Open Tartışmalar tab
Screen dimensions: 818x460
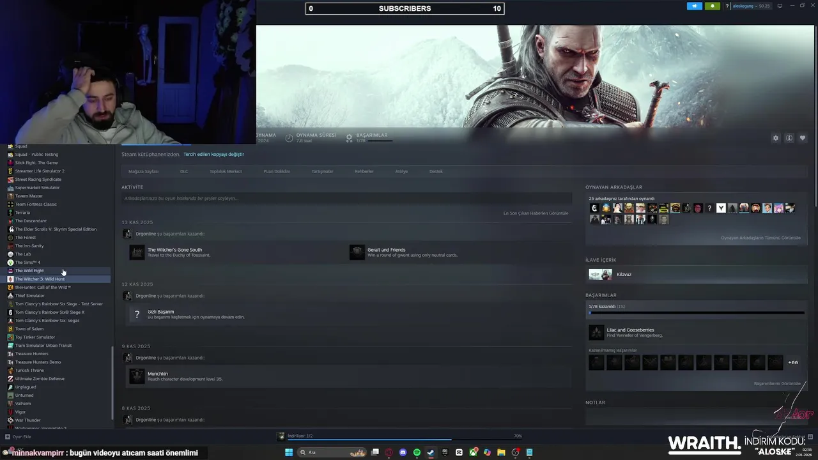tap(322, 171)
